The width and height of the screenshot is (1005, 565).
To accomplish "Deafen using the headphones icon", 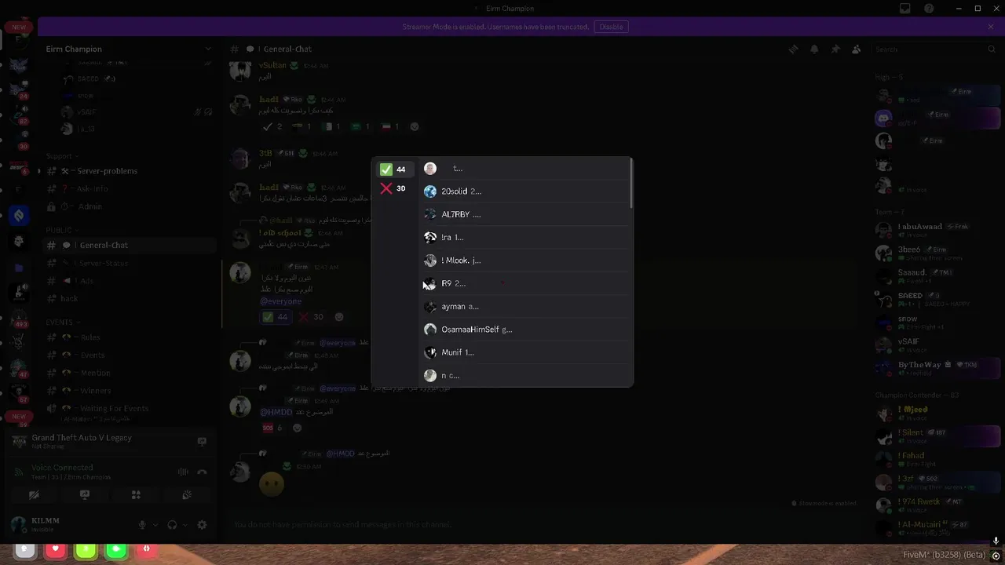I will point(172,525).
